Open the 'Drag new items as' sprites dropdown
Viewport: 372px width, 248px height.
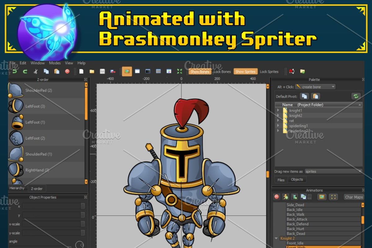tap(333, 171)
